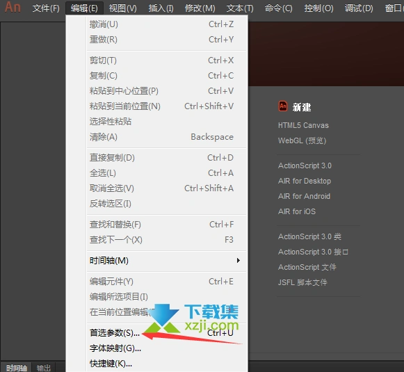Select 选择性粘贴 entry
404x372 pixels.
pos(166,122)
